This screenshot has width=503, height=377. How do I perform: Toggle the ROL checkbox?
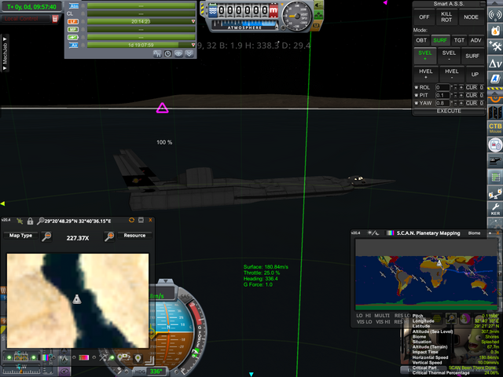pos(417,87)
